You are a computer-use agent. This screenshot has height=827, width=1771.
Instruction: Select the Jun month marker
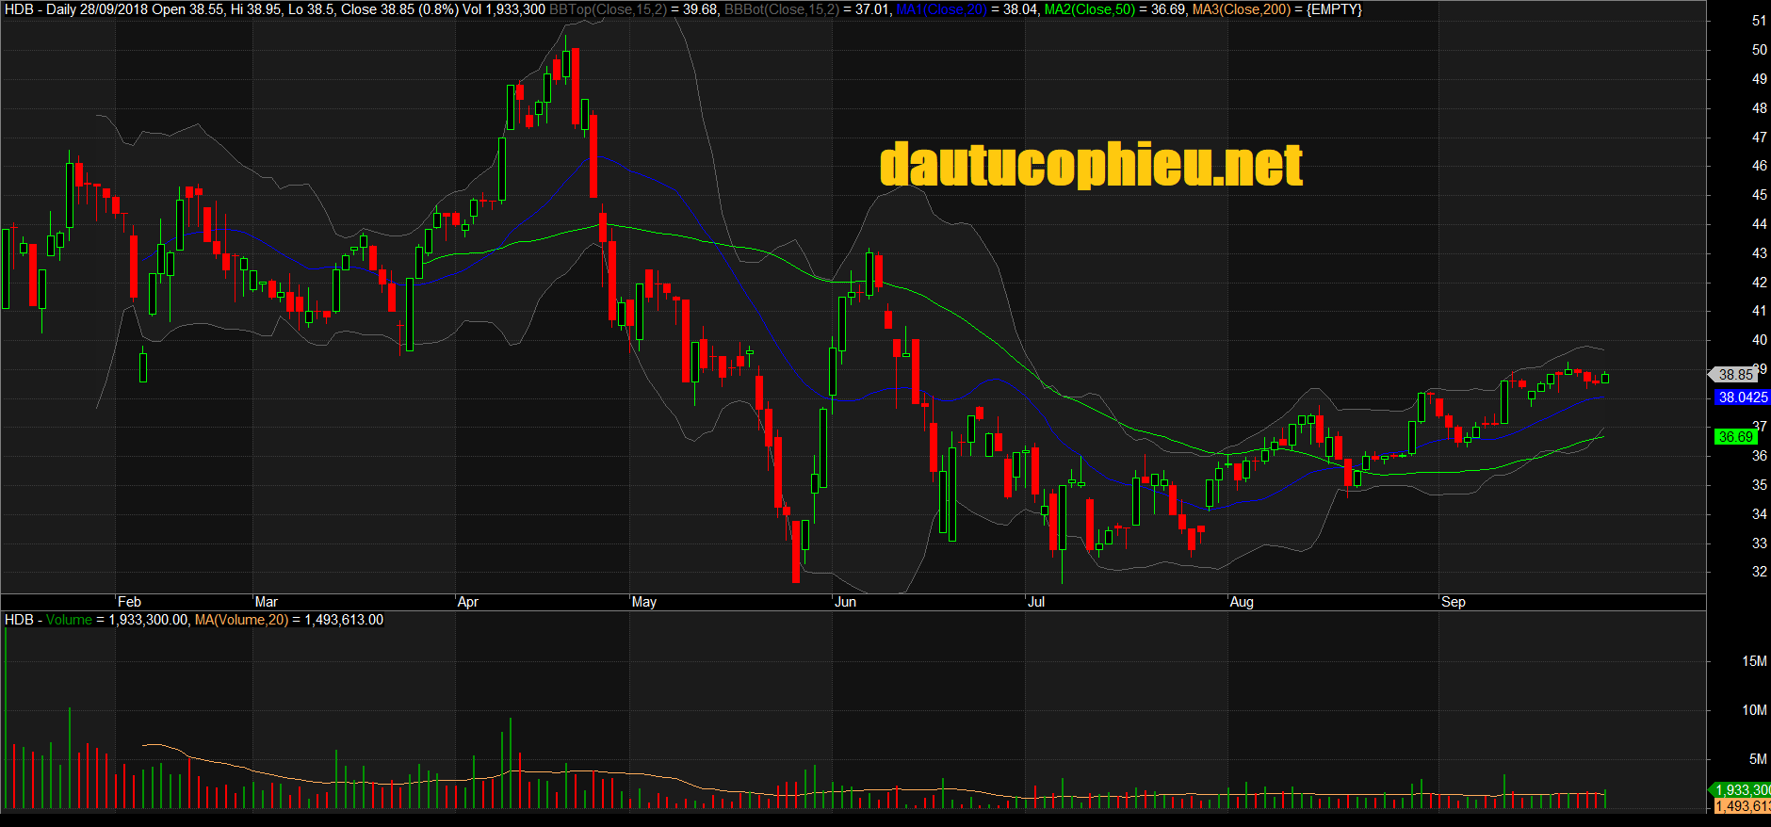click(x=845, y=602)
